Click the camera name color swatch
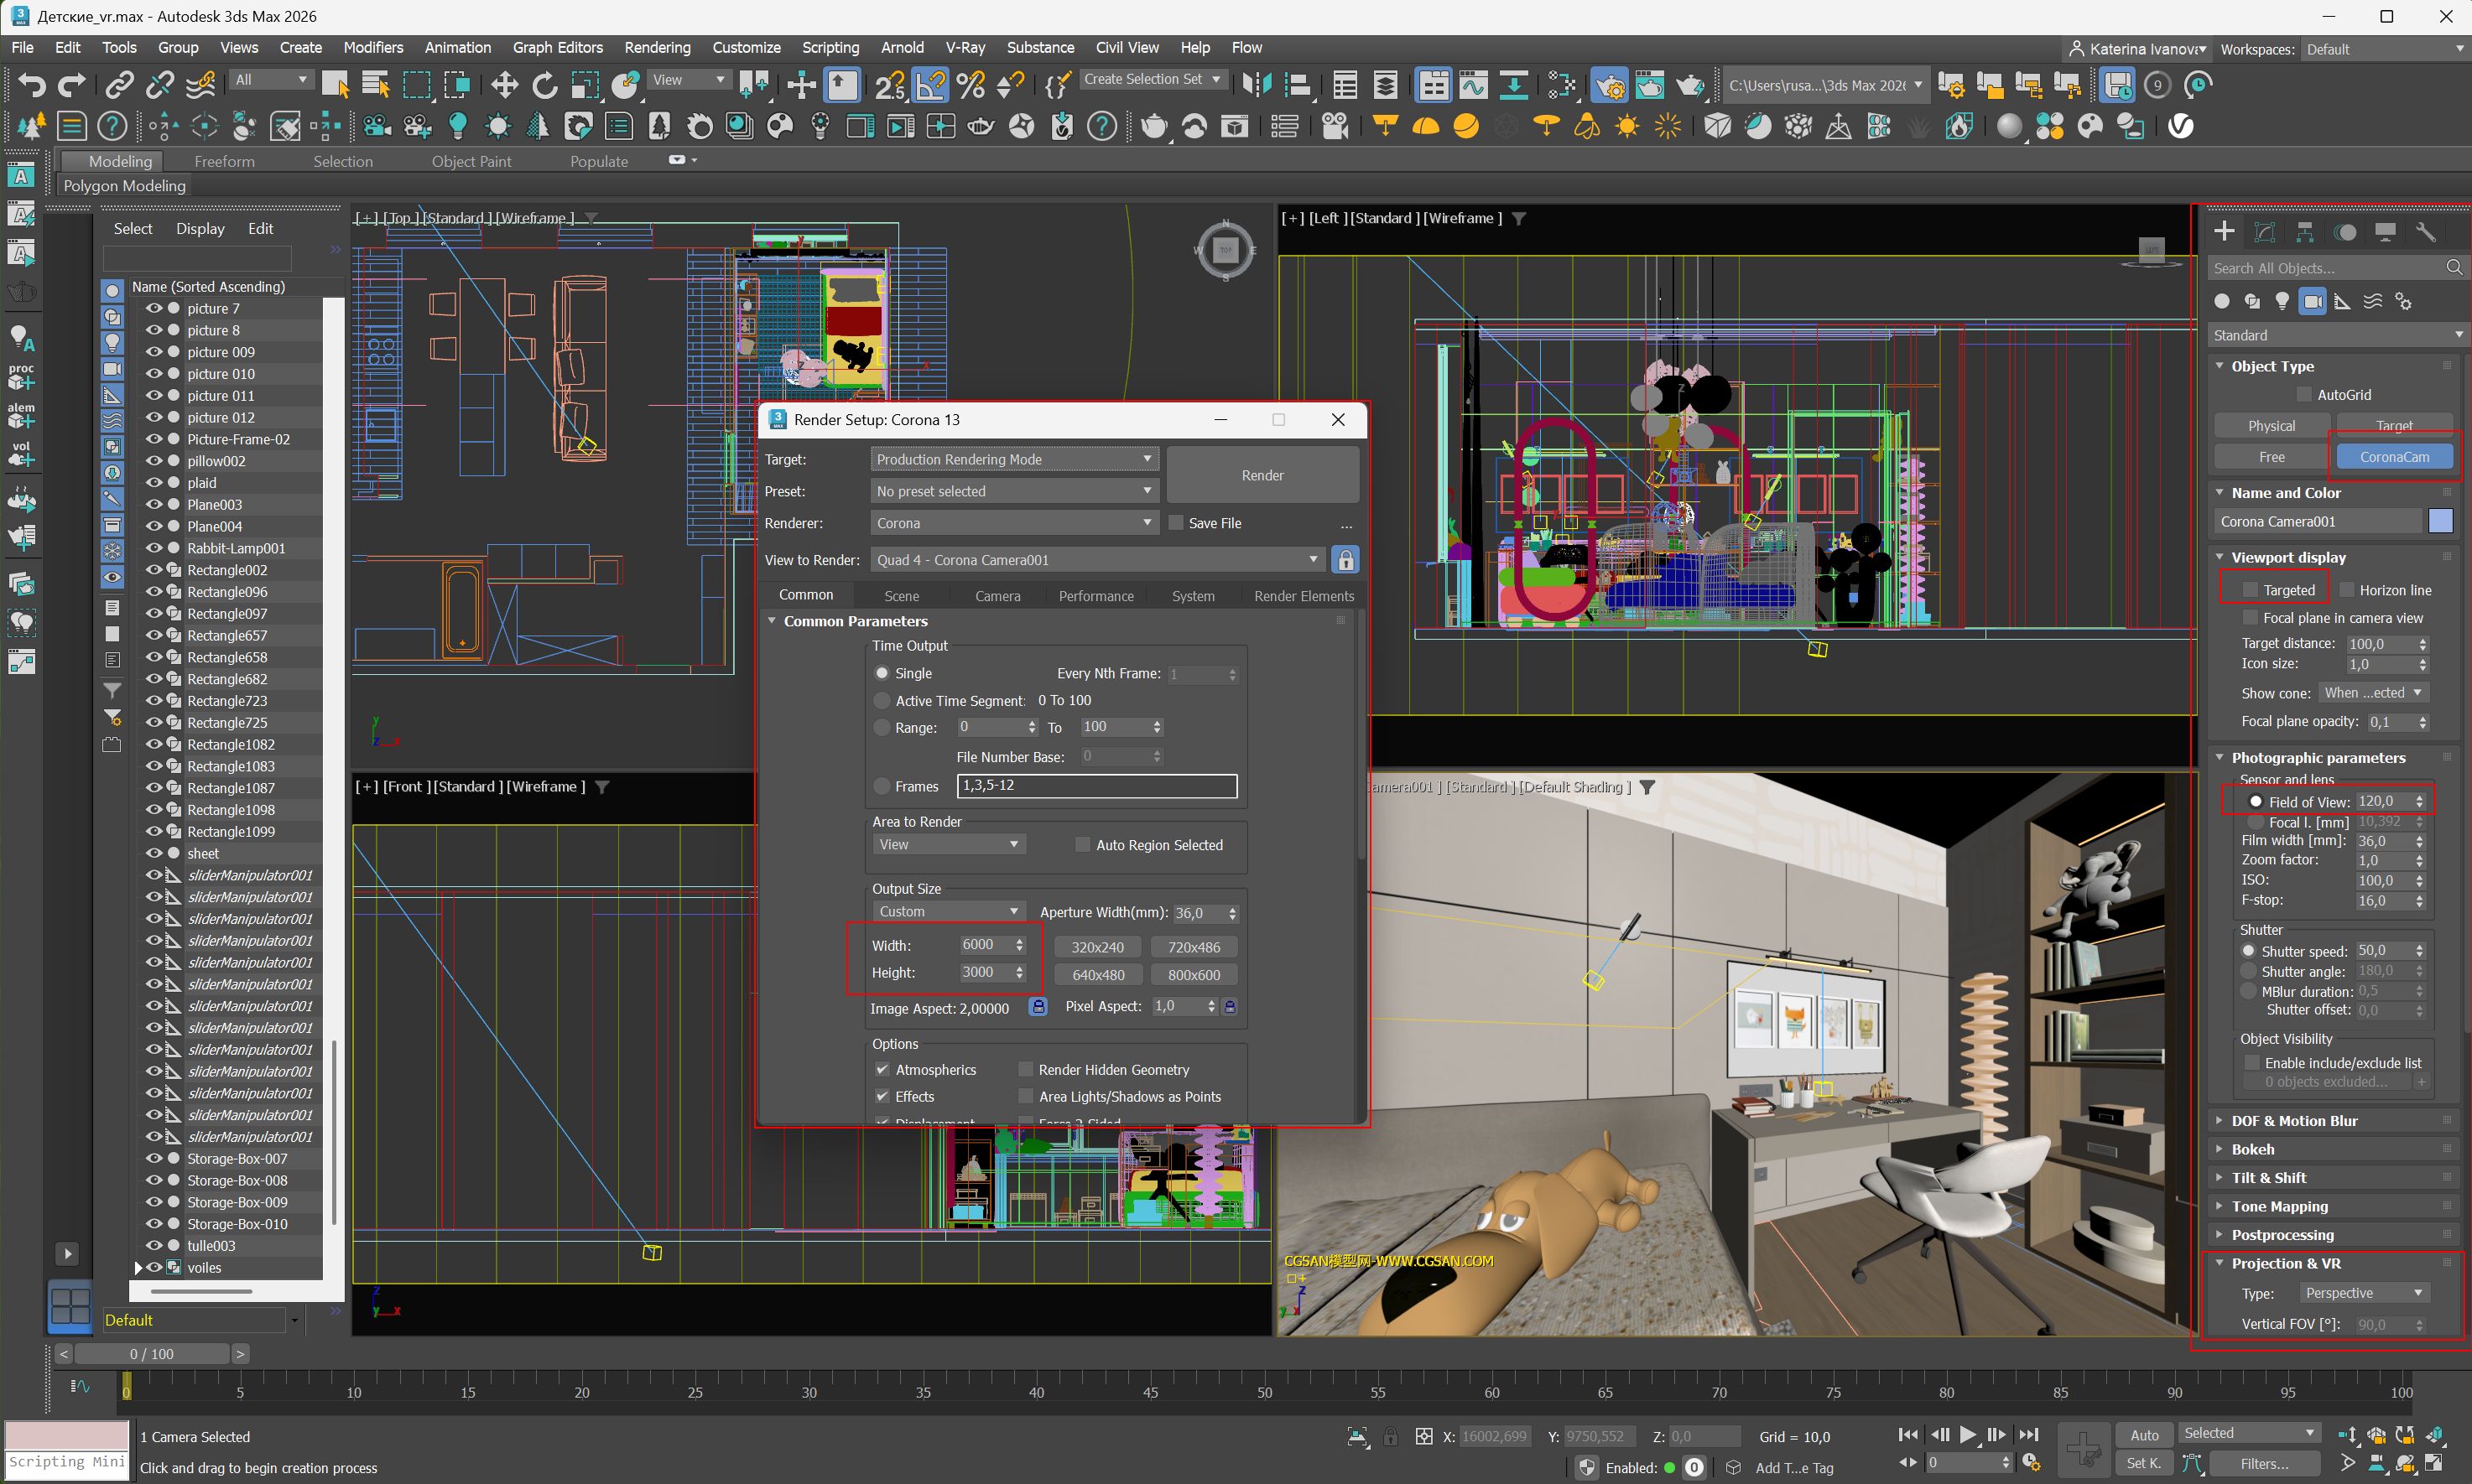 coord(2440,521)
